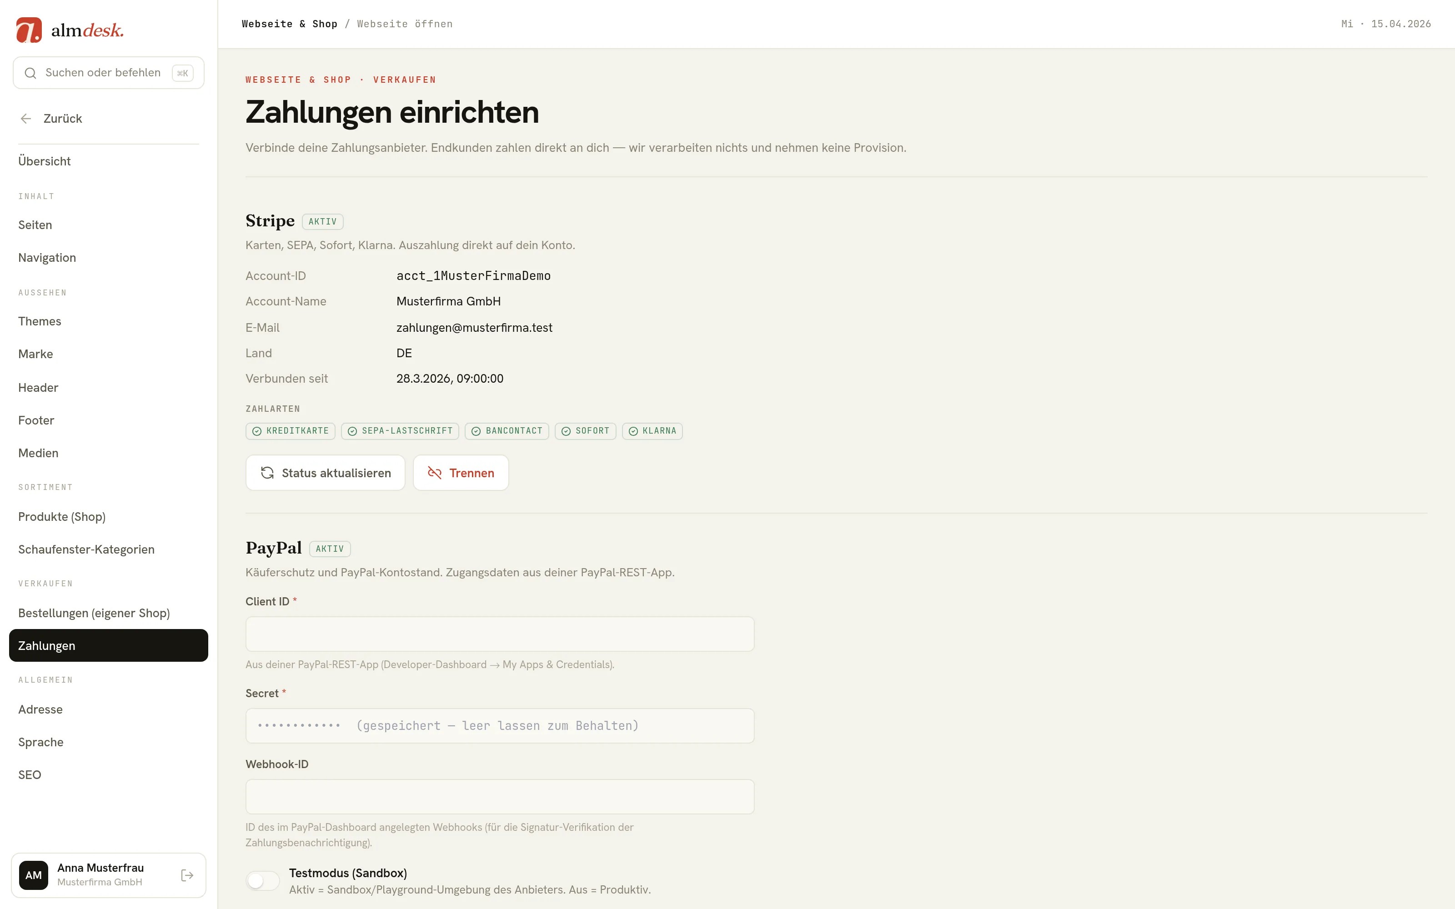
Task: Open Seiten in the sidebar
Action: [109, 225]
